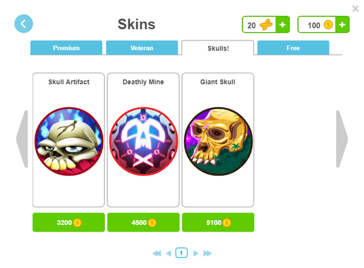Select the Giant Skull skin thumbnail
Image resolution: width=364 pixels, height=268 pixels.
tap(218, 141)
